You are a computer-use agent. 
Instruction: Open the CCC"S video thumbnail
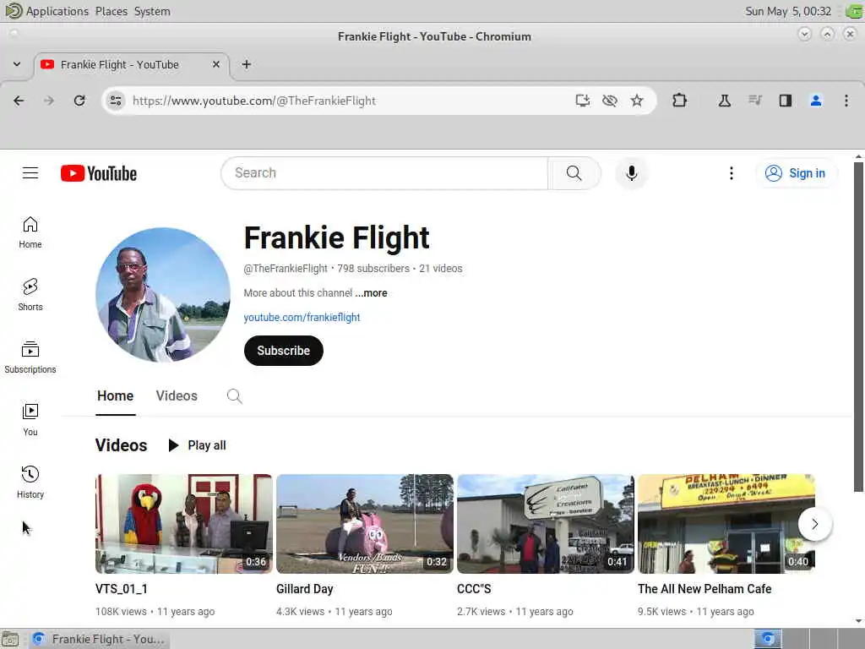pyautogui.click(x=546, y=524)
